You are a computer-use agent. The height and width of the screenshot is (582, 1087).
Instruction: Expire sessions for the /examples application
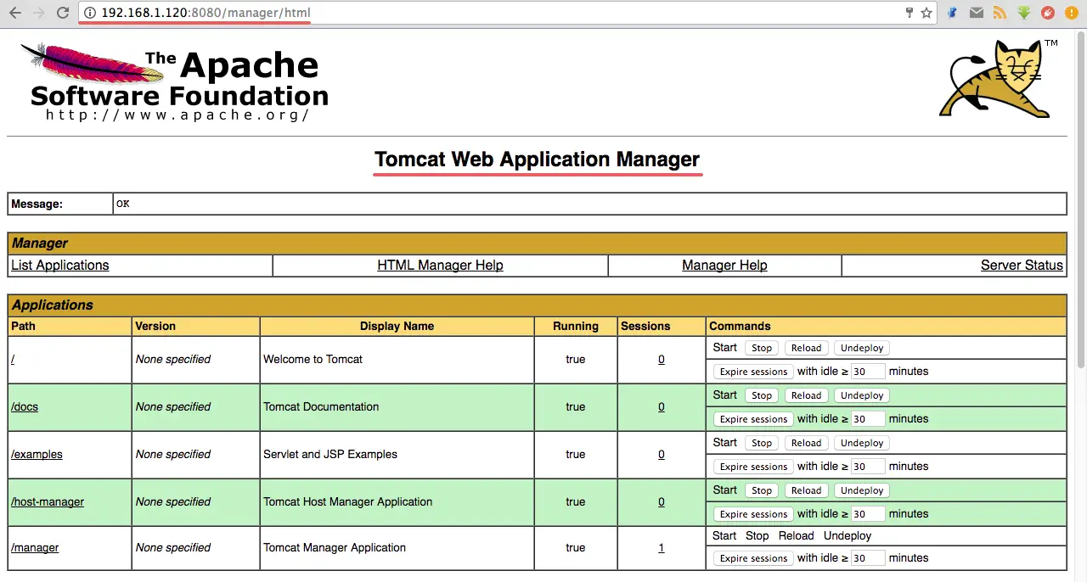point(752,467)
